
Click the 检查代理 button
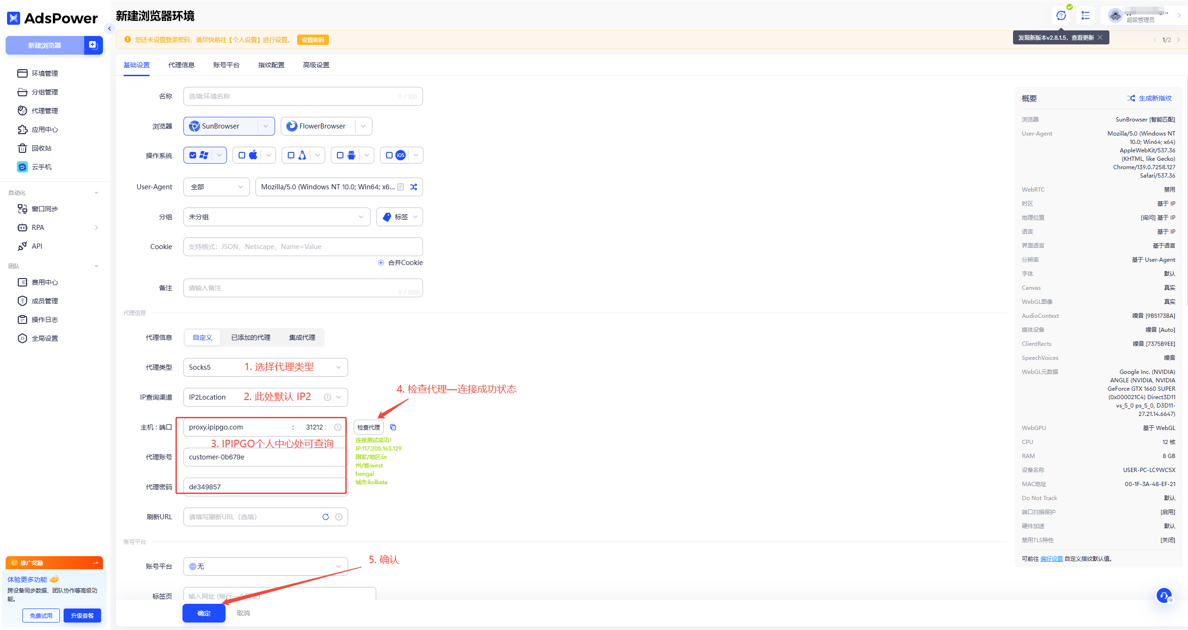click(369, 427)
